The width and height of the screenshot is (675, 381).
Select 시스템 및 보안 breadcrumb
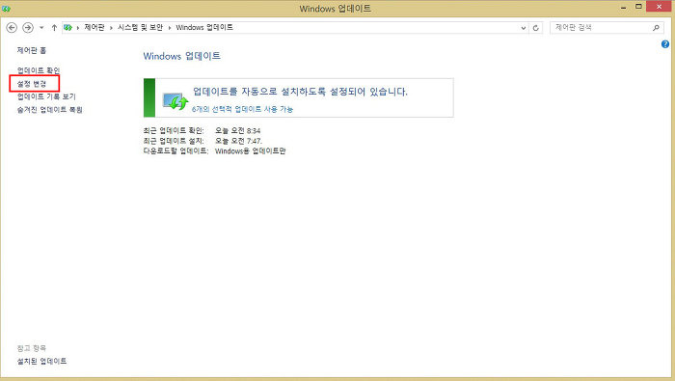[x=141, y=28]
